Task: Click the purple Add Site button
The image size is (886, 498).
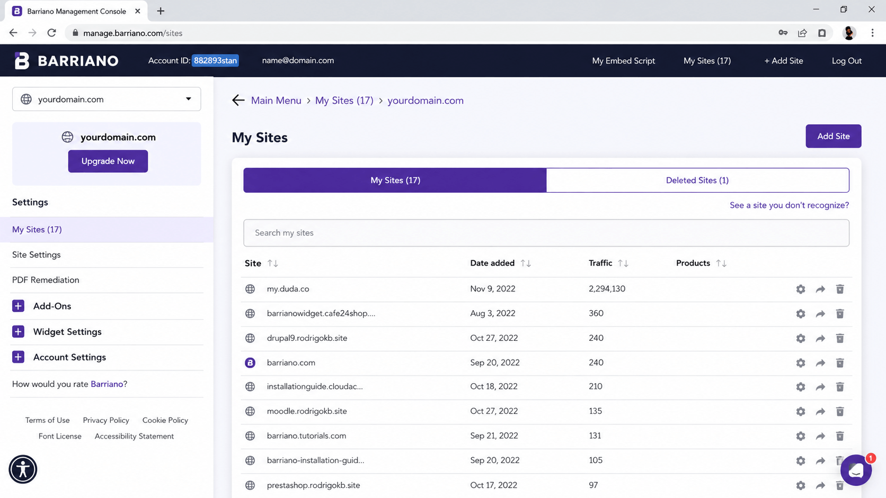Action: [833, 136]
